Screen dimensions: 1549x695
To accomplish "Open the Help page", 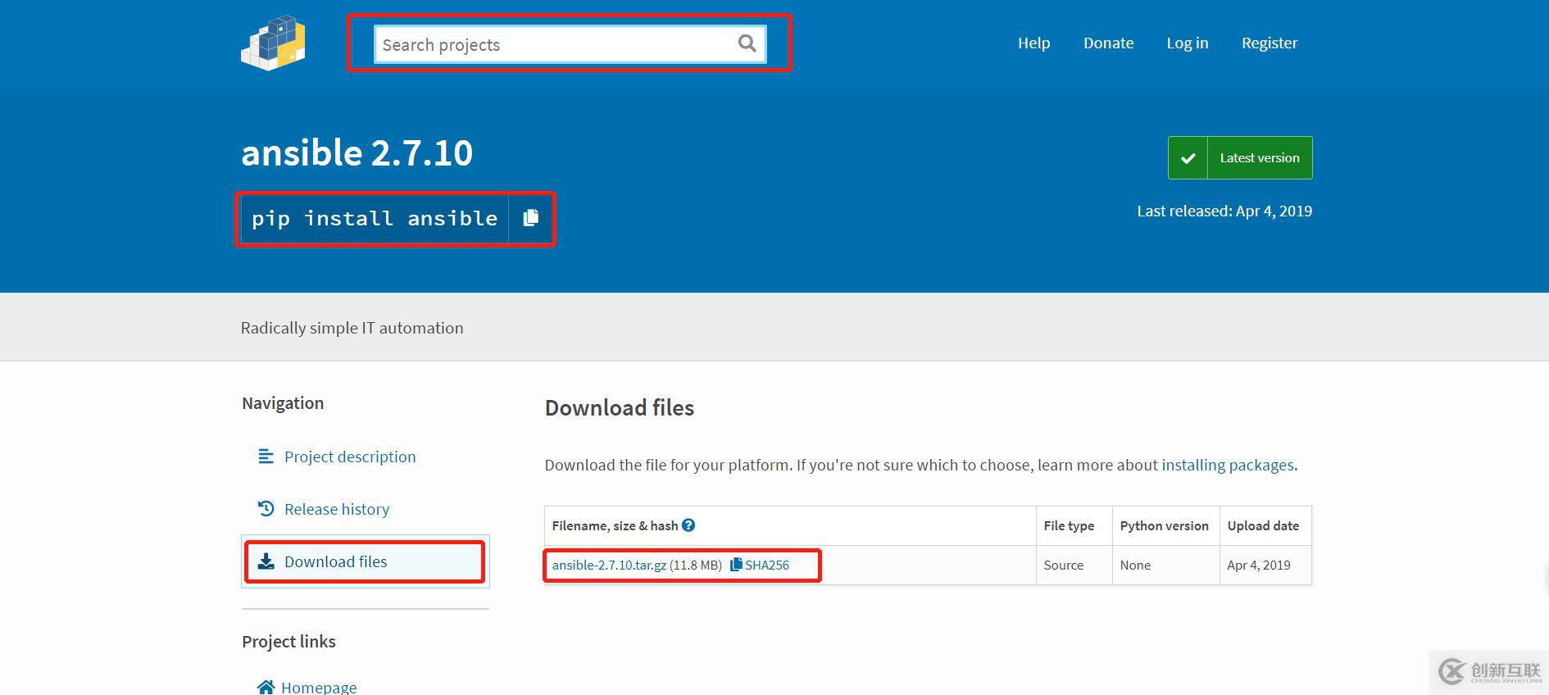I will tap(1033, 43).
